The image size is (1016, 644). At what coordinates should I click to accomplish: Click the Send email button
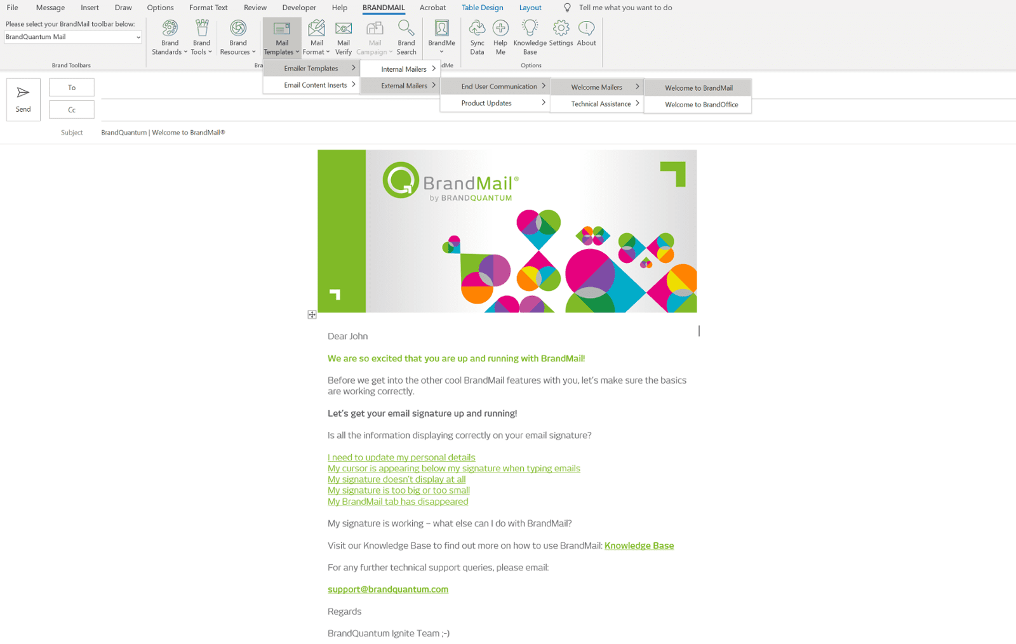point(23,99)
